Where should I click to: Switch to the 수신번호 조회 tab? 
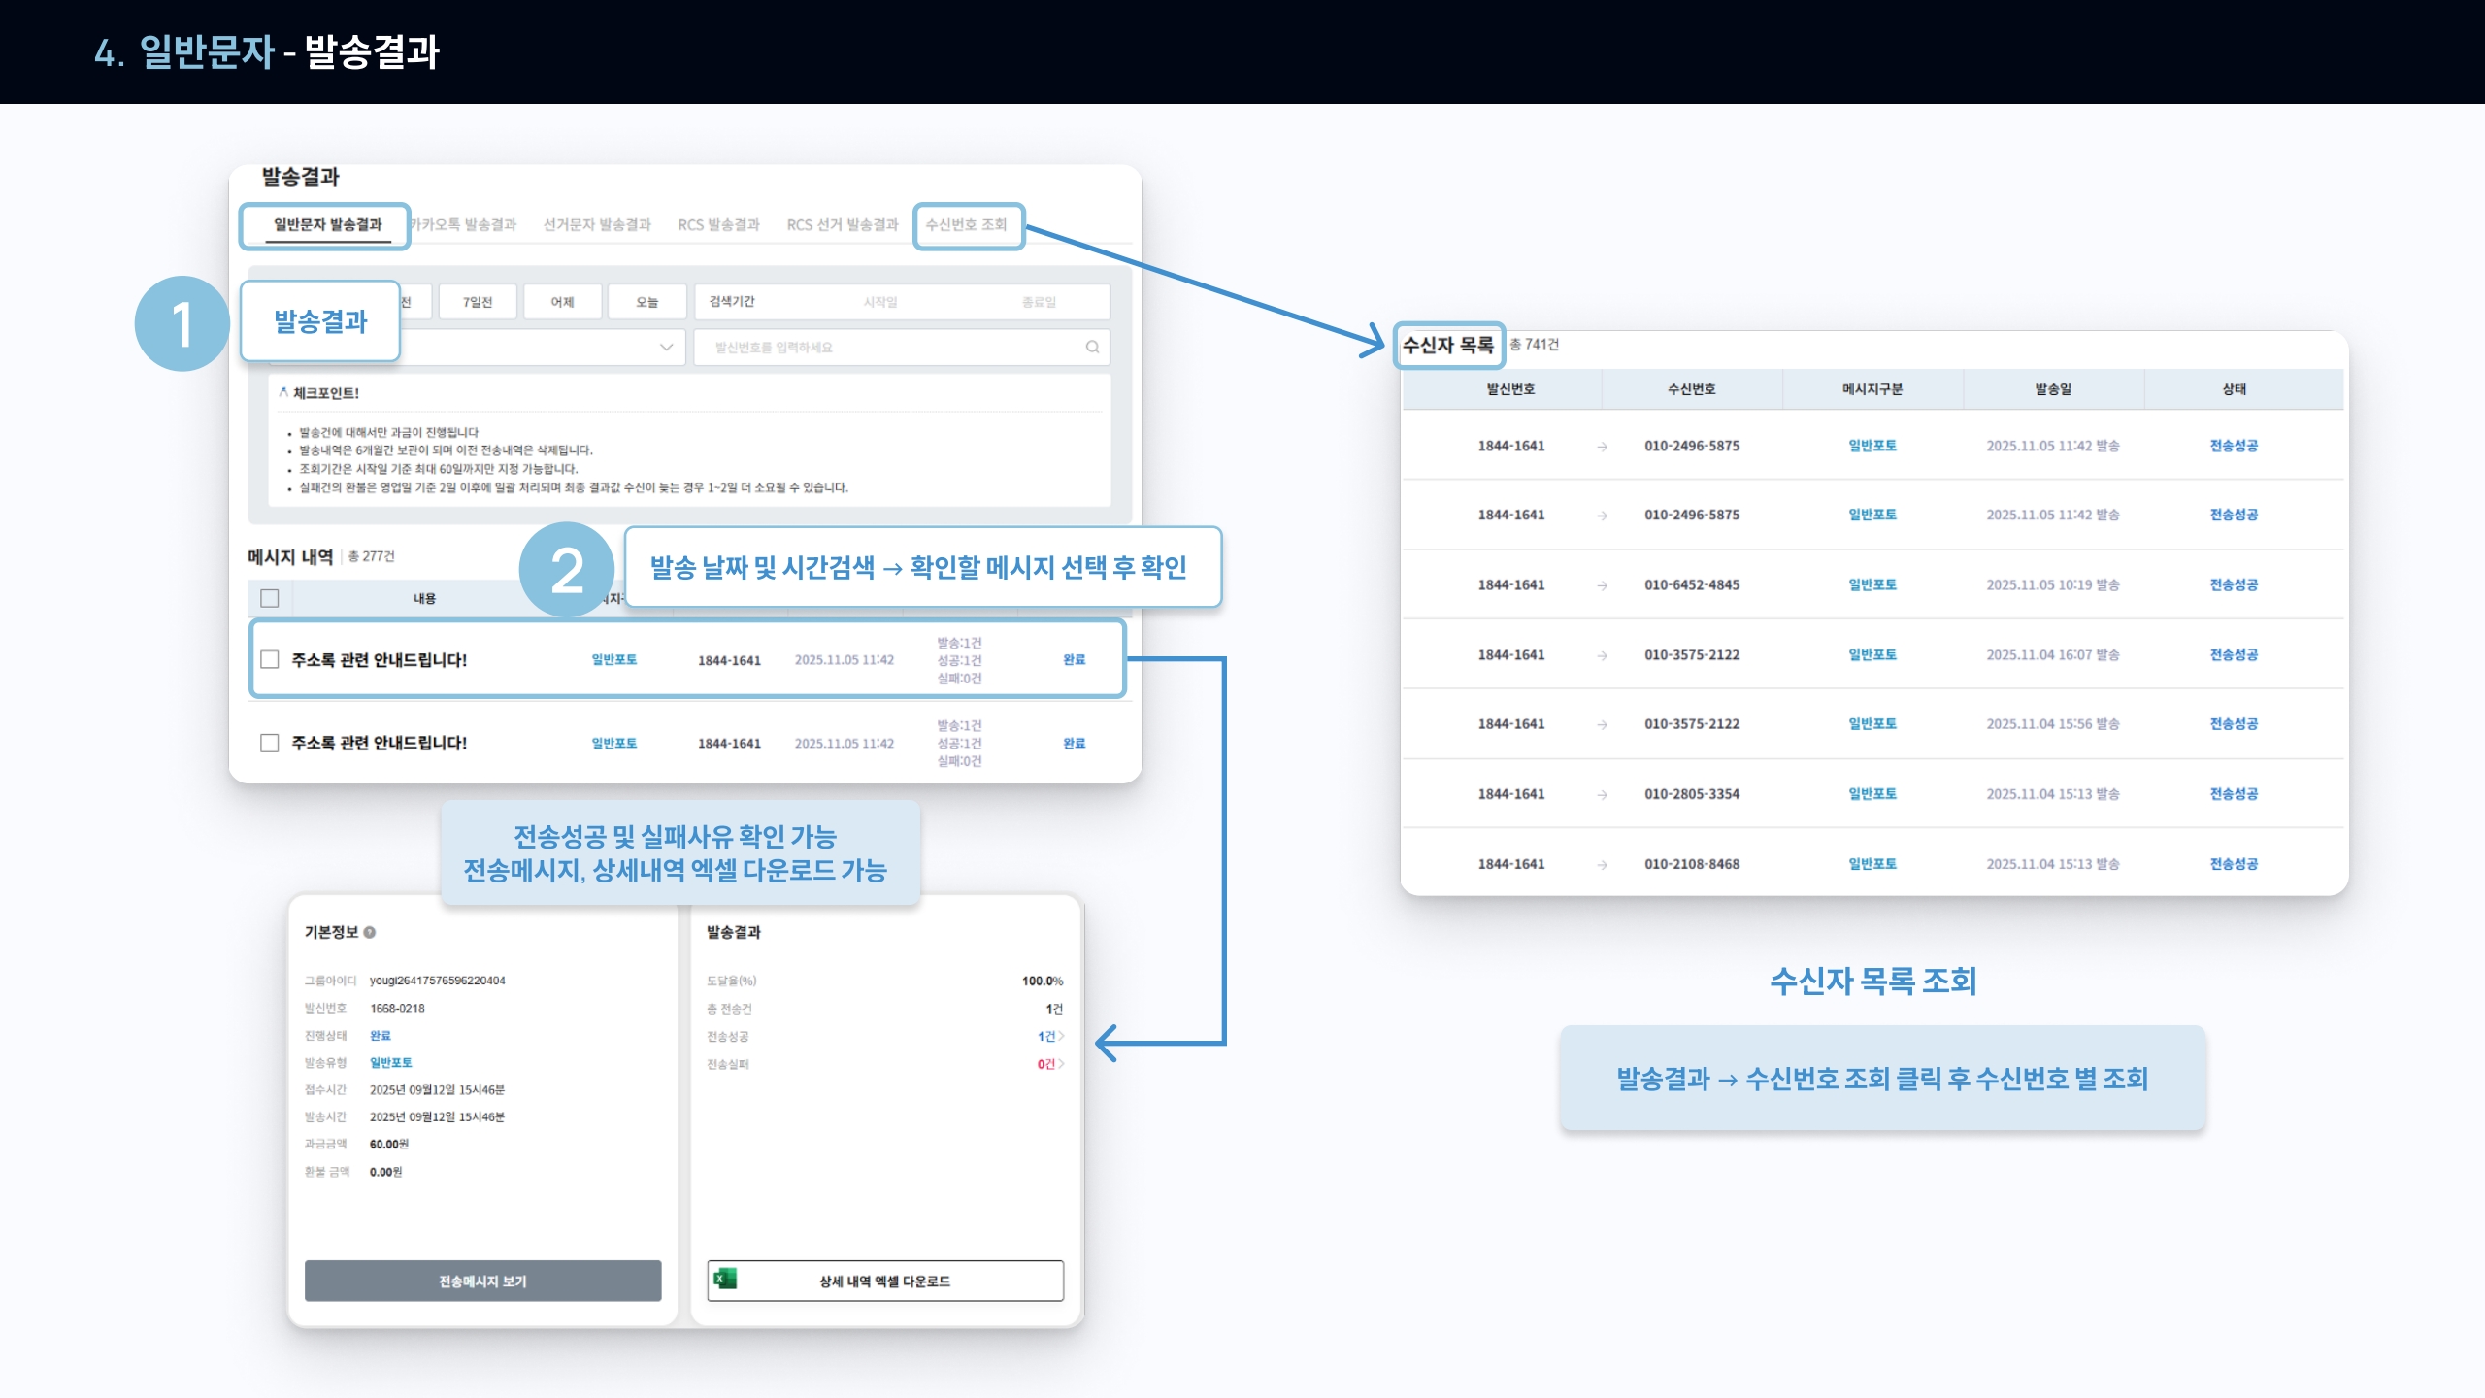(967, 225)
